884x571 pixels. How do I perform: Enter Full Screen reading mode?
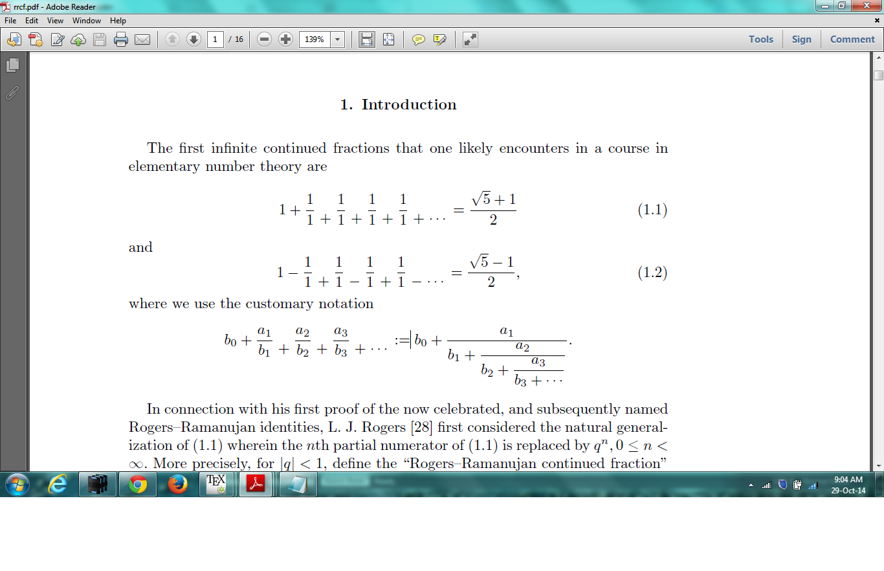click(x=469, y=39)
